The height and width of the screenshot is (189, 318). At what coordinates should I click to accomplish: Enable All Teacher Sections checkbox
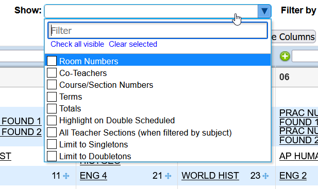pyautogui.click(x=52, y=133)
